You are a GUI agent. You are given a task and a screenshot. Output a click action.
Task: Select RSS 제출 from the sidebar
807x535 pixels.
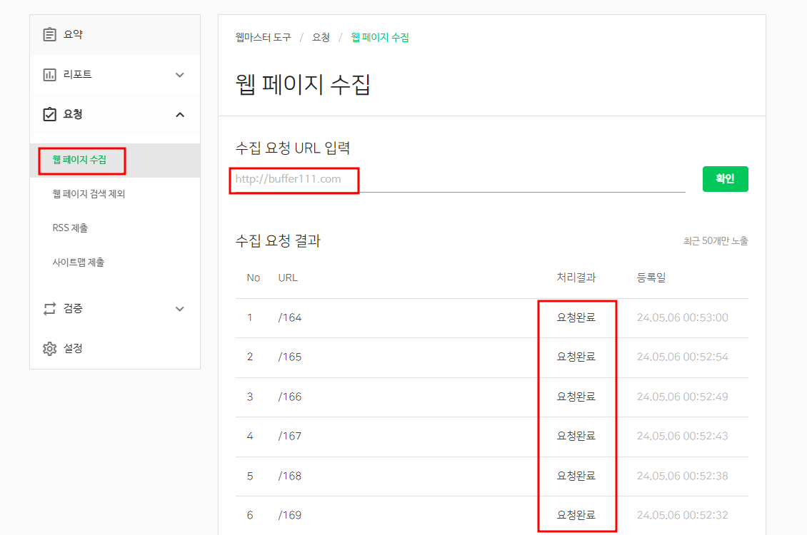point(71,228)
